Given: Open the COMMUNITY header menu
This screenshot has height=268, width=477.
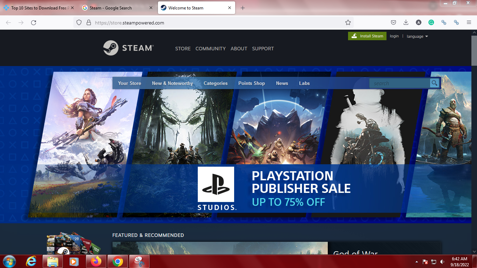Looking at the screenshot, I should click(210, 49).
